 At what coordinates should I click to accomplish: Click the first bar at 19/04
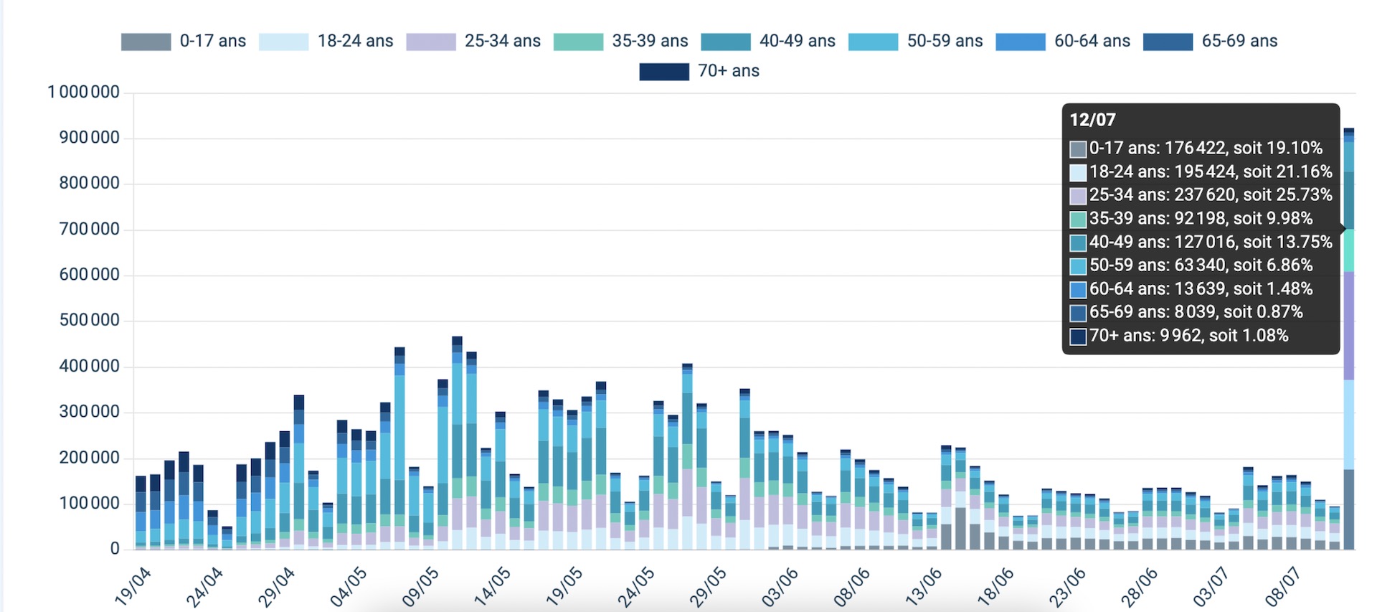[x=141, y=512]
